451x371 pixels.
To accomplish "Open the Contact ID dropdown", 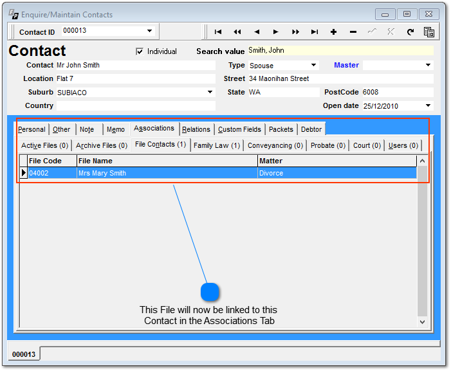I will (149, 31).
